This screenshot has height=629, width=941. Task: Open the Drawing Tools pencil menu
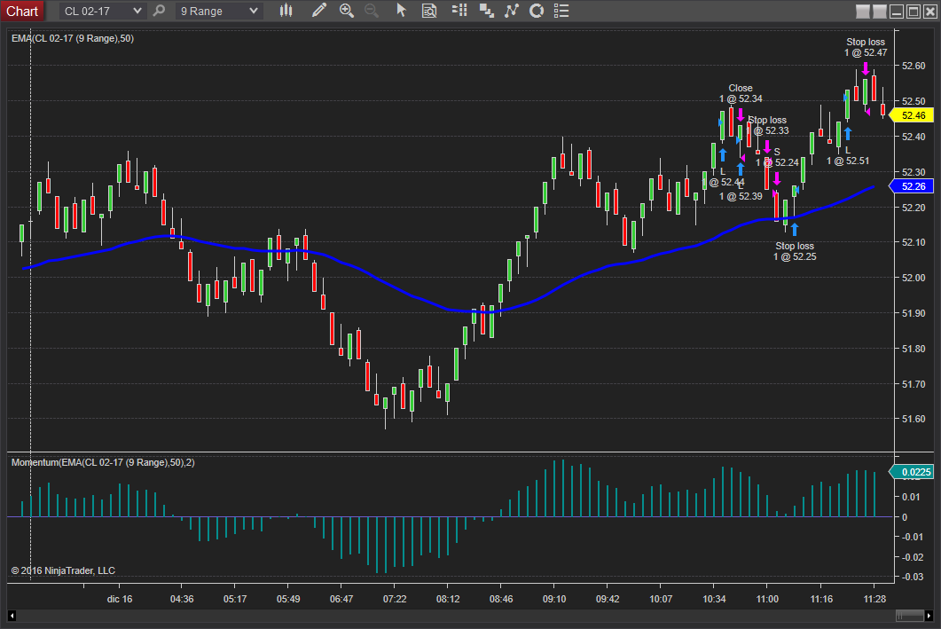pos(318,11)
